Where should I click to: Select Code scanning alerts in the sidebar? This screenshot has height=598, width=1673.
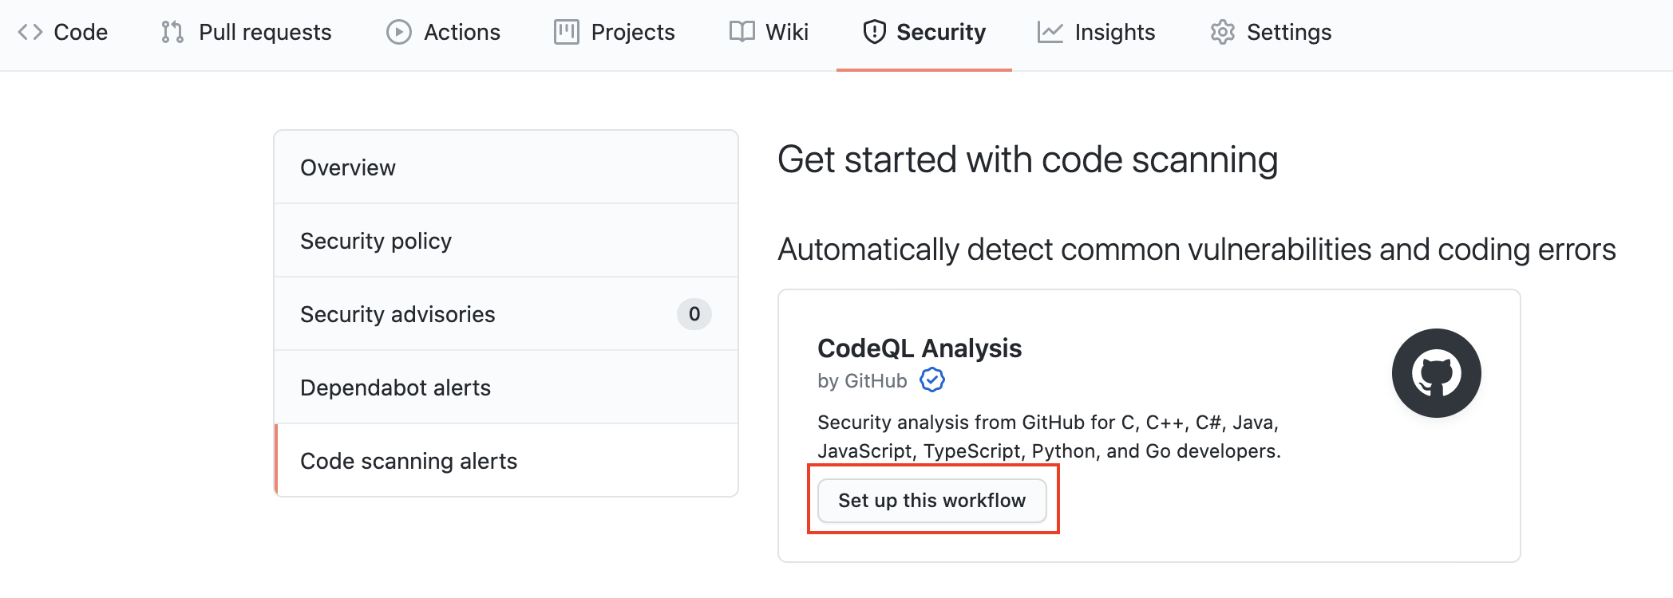(506, 461)
